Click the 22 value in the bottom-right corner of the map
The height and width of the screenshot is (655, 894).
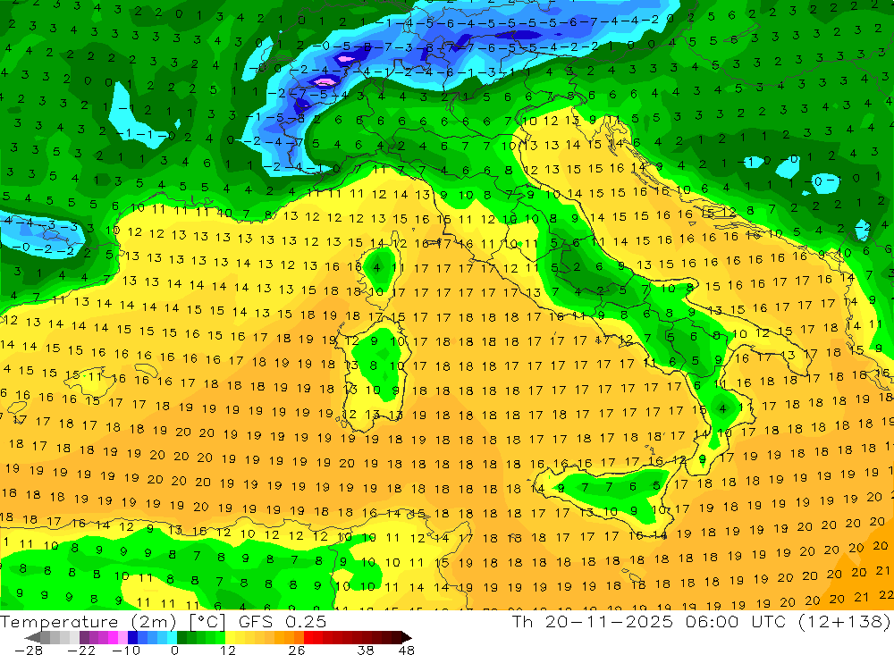886,595
